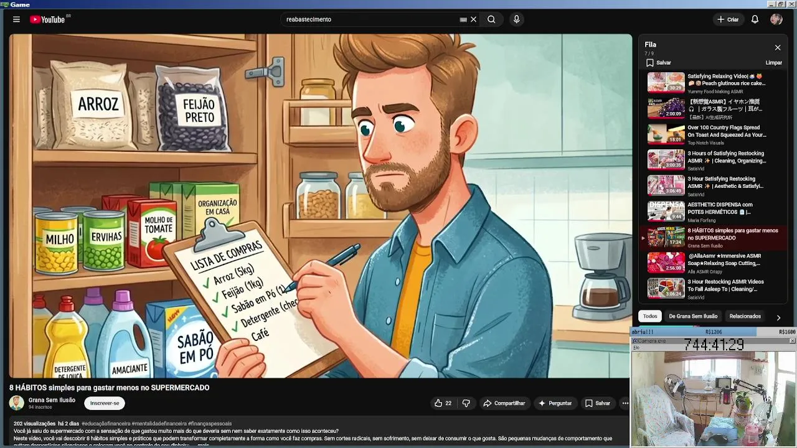Click the video title 8 HÁBITOS simples
This screenshot has width=797, height=448.
pyautogui.click(x=110, y=388)
